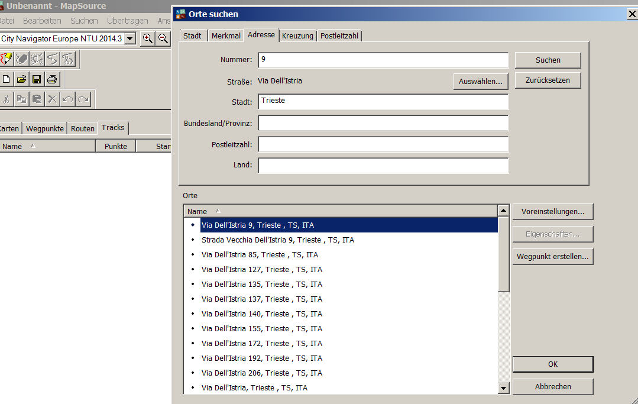Select result Via Dell'Istria 172, Trieste
Viewport: 638px width, 404px height.
point(341,344)
